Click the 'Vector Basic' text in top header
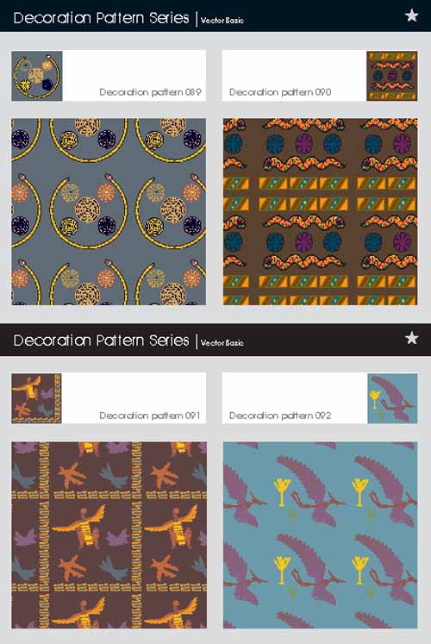 pos(222,20)
